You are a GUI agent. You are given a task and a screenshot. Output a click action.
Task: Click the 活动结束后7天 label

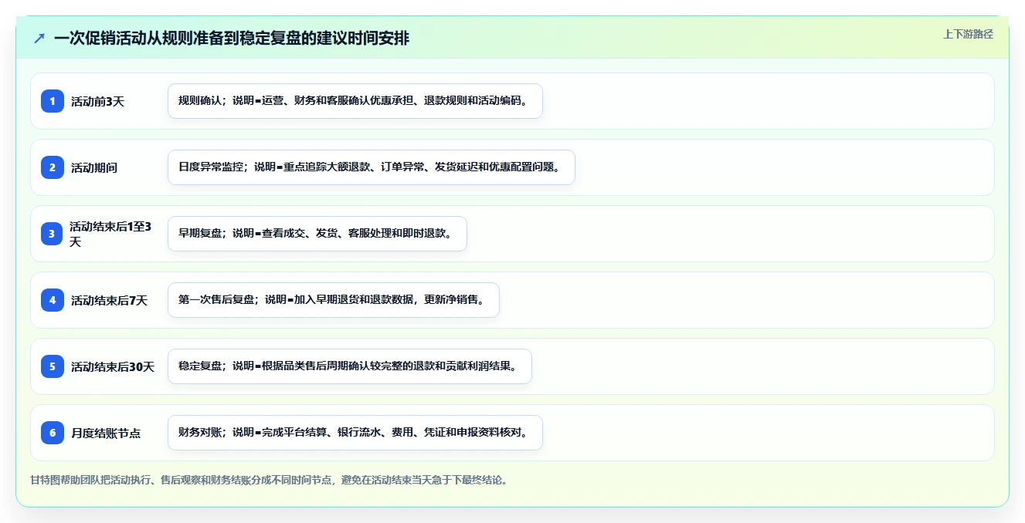point(109,300)
